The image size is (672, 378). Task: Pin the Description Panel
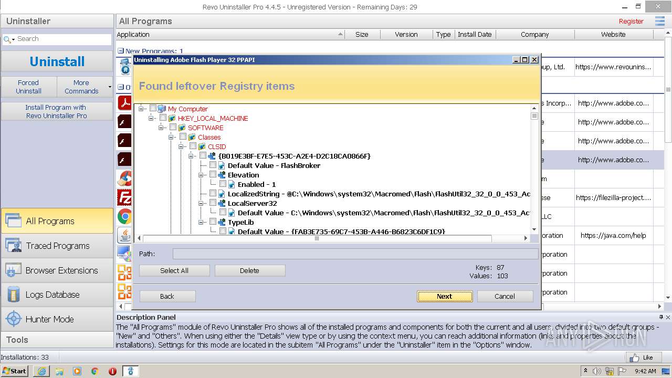tap(661, 317)
